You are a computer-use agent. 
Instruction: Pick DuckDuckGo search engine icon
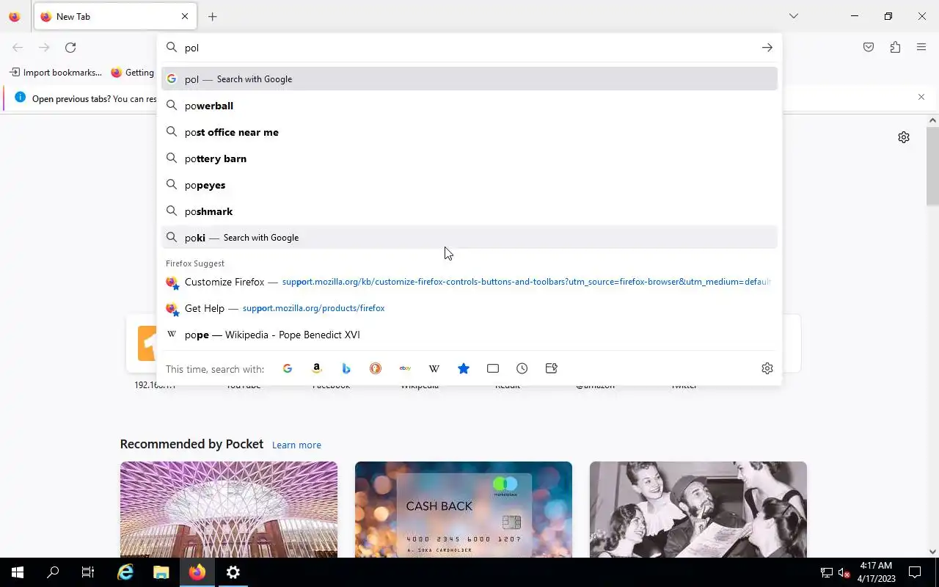376,368
